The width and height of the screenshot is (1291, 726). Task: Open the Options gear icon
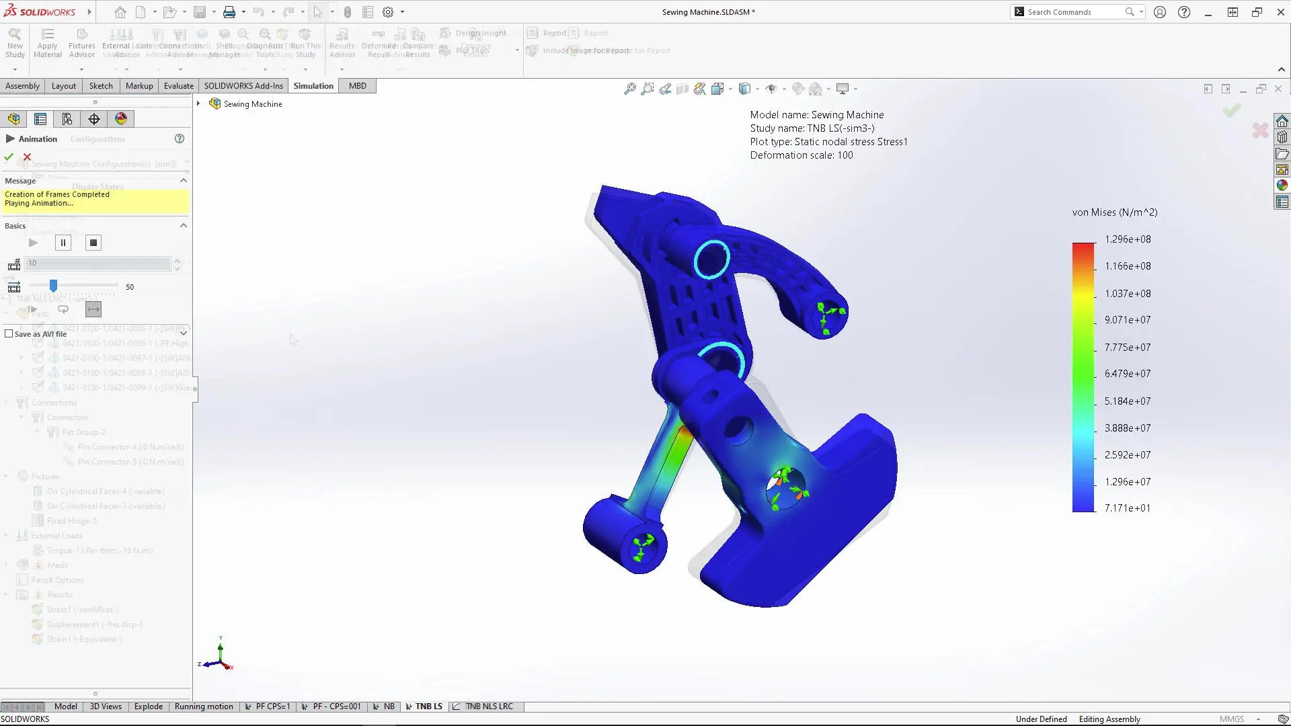coord(388,12)
